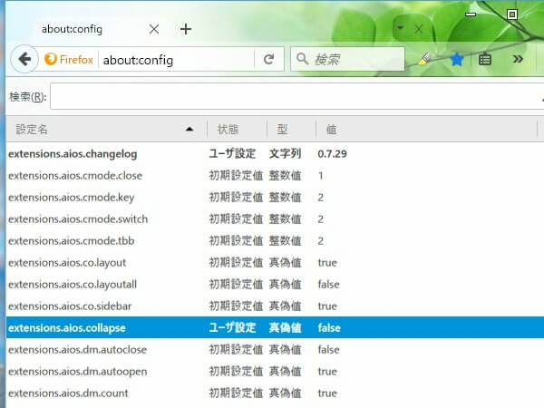Select the extensions.aios.co.layoutall preference
The height and width of the screenshot is (408, 544).
[x=275, y=284]
